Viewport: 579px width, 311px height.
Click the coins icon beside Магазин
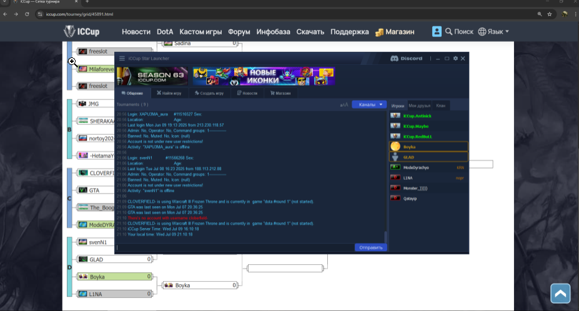(x=379, y=32)
